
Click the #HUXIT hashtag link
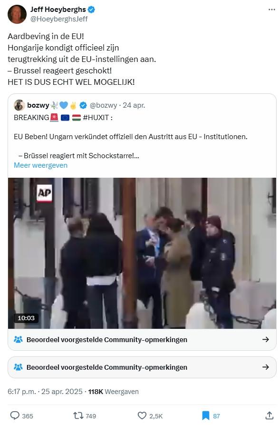[96, 118]
